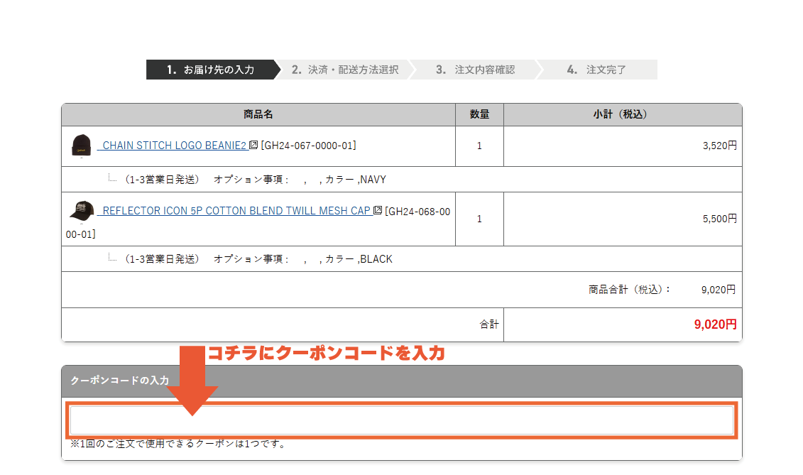Click the beanie's カラー NAVY option row
Viewport: 803px width, 475px height.
255,180
